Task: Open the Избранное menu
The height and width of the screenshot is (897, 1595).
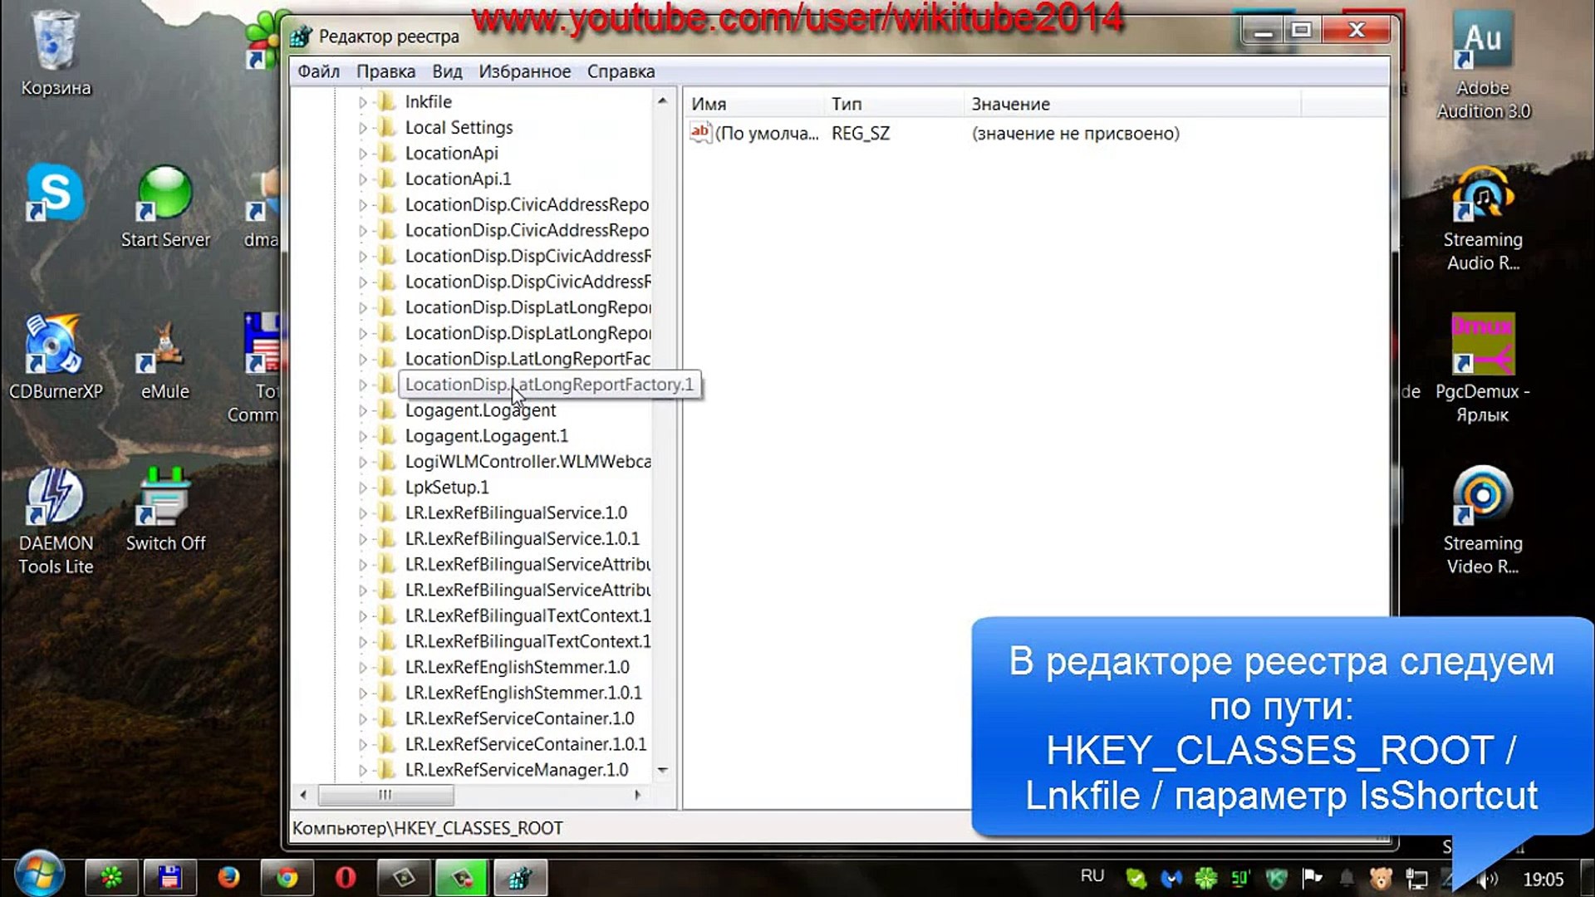Action: pyautogui.click(x=524, y=71)
